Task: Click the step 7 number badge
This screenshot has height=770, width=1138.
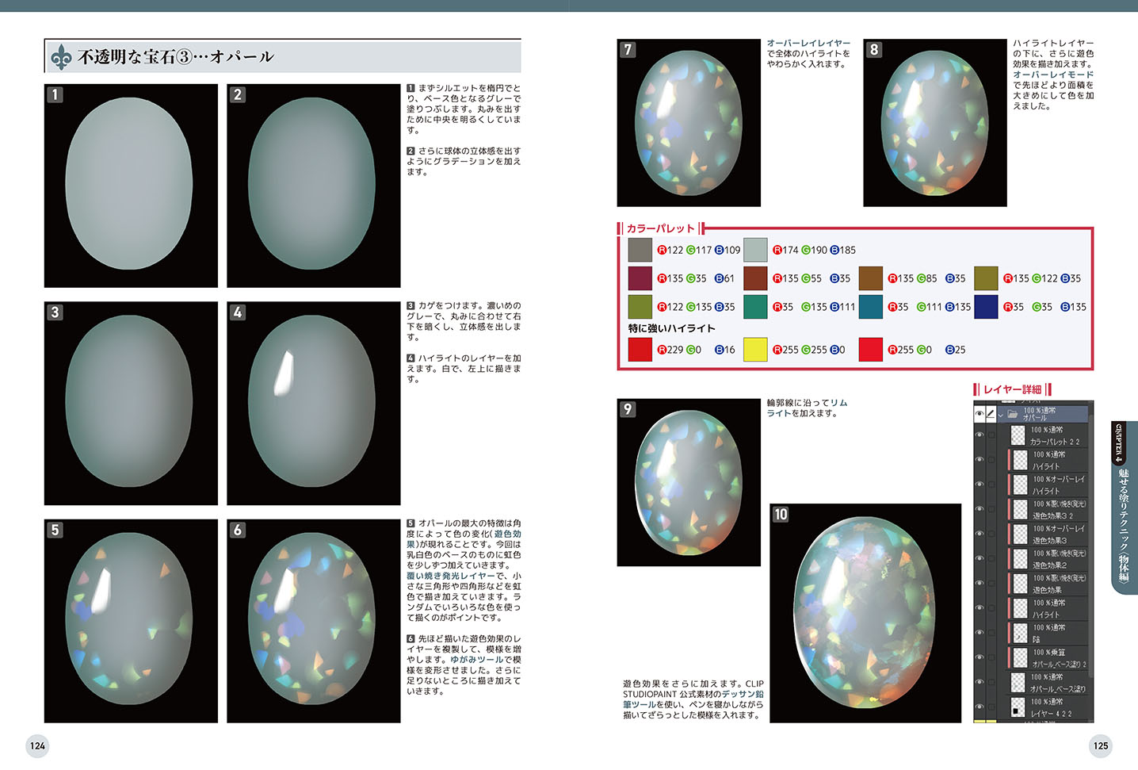Action: [x=628, y=49]
